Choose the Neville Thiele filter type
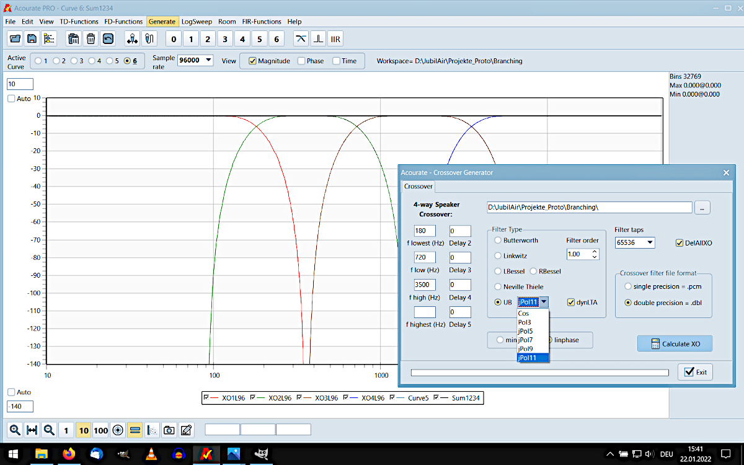 click(x=498, y=286)
